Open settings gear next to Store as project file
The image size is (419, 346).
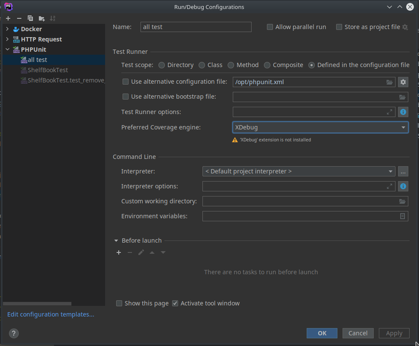[x=405, y=27]
